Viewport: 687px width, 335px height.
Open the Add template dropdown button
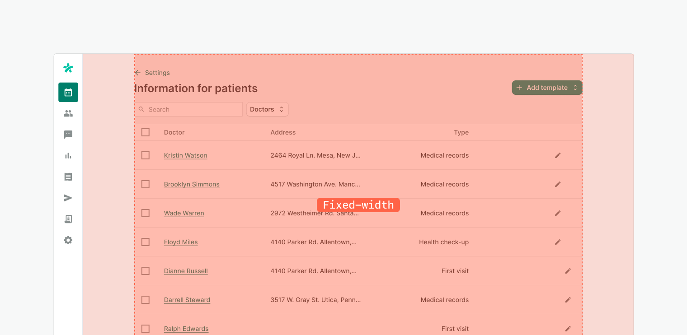pyautogui.click(x=547, y=88)
